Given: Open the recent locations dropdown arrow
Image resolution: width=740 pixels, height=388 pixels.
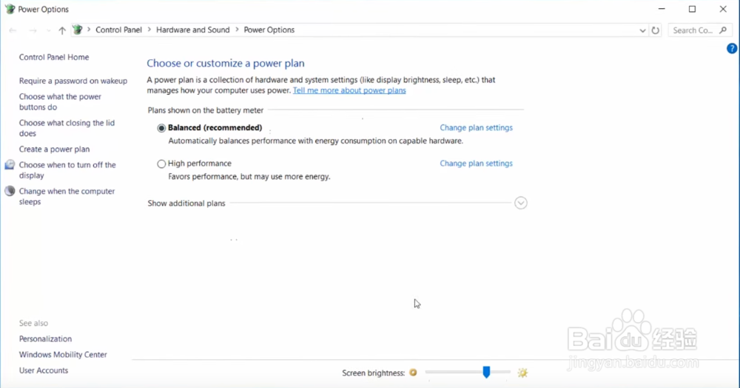Looking at the screenshot, I should pos(48,30).
